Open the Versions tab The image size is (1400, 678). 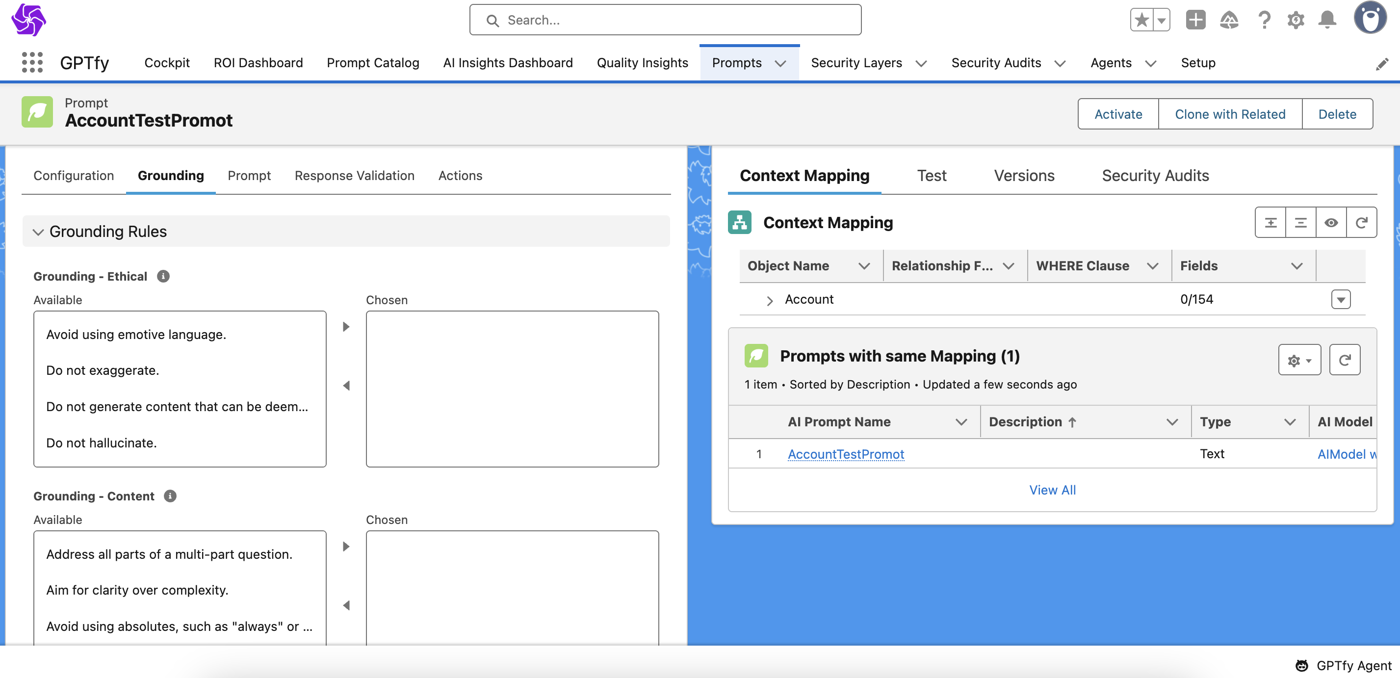pos(1024,176)
